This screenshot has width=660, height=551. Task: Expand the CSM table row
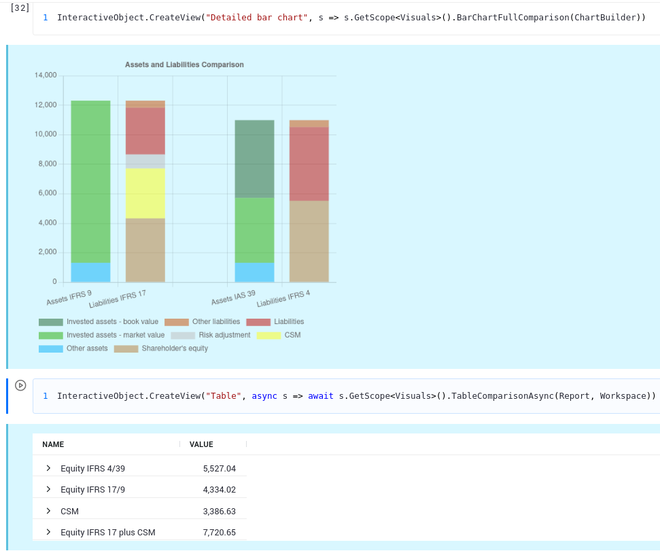click(x=47, y=511)
